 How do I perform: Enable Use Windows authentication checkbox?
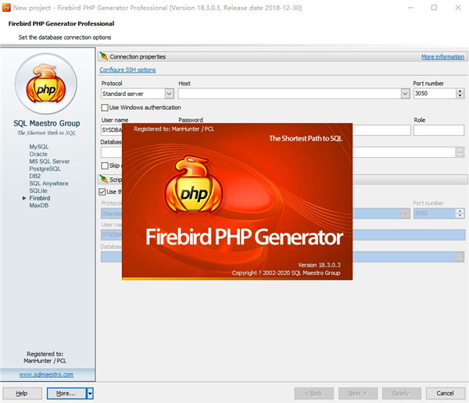(105, 107)
